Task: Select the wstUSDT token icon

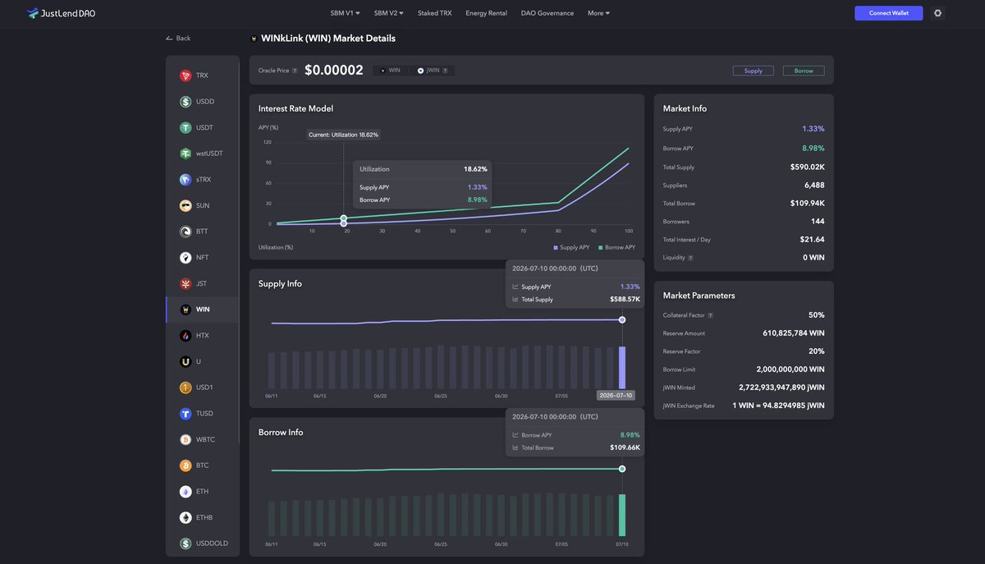Action: click(x=186, y=154)
